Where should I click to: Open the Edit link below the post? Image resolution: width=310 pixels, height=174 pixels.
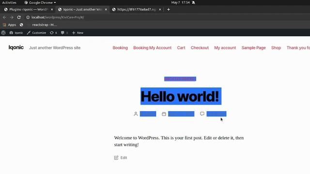click(x=124, y=158)
